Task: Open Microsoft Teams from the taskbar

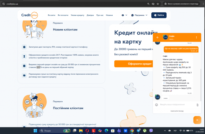Action: point(119,131)
